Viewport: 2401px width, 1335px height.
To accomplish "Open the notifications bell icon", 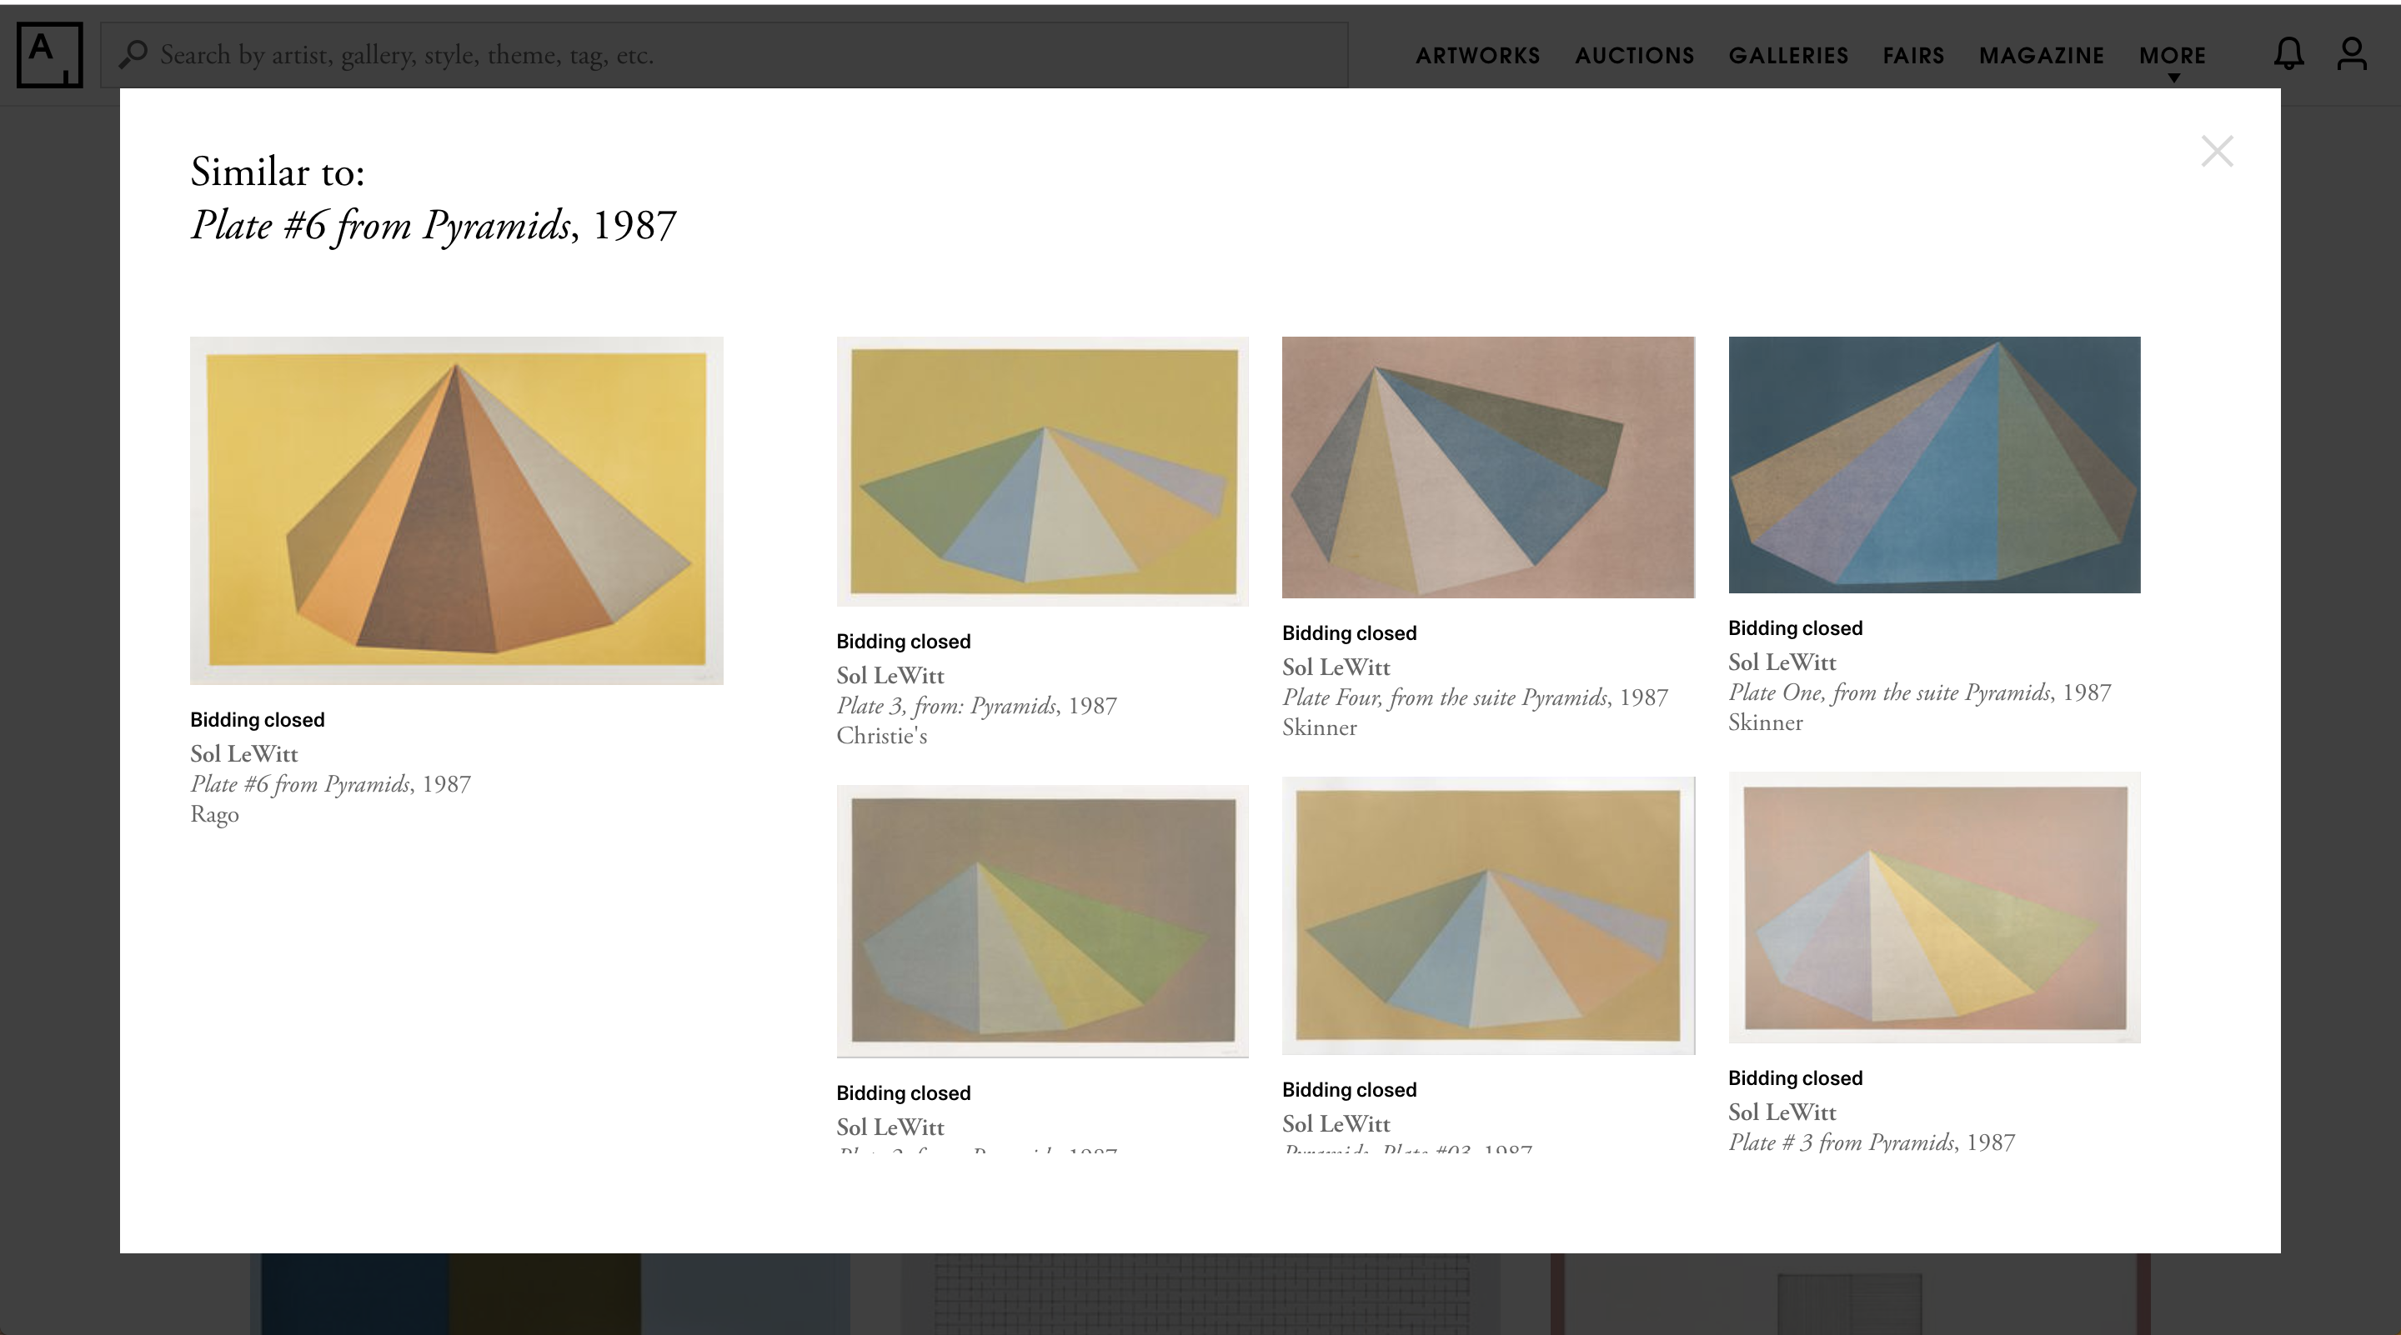I will 2288,54.
